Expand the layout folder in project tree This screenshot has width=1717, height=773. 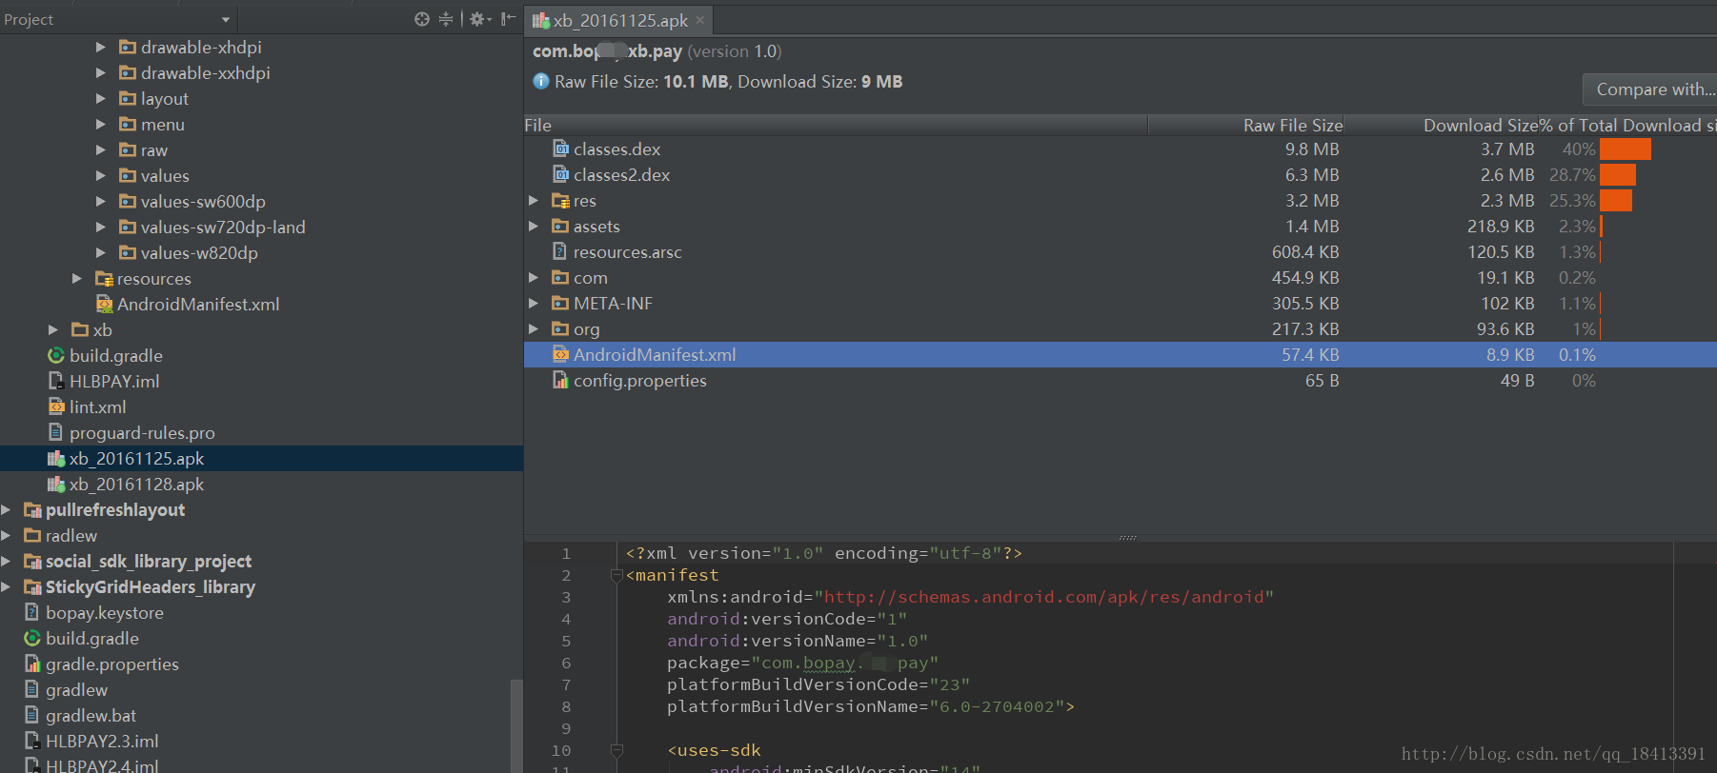click(101, 98)
